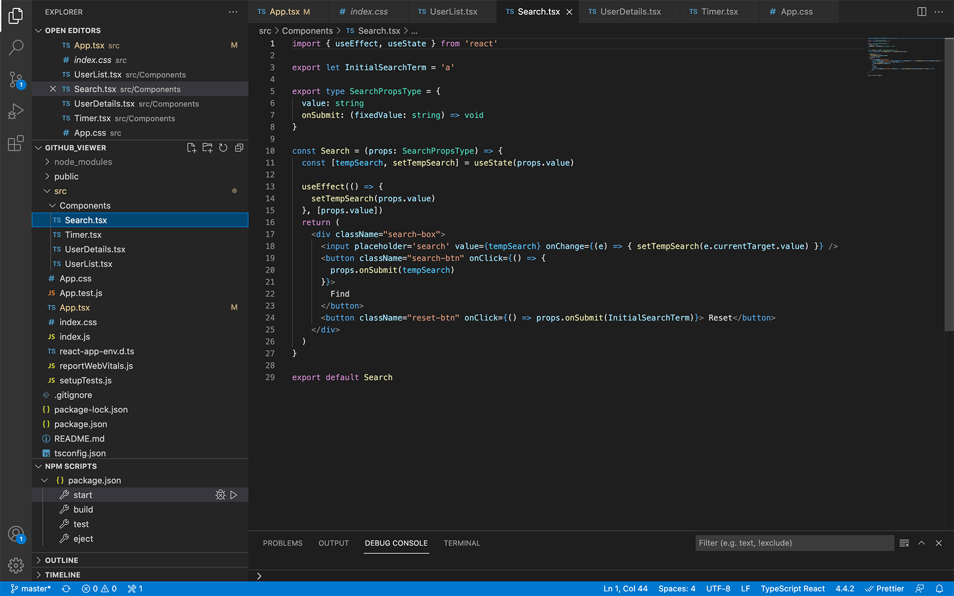Open editor more actions ellipsis
The height and width of the screenshot is (596, 954).
tap(939, 12)
